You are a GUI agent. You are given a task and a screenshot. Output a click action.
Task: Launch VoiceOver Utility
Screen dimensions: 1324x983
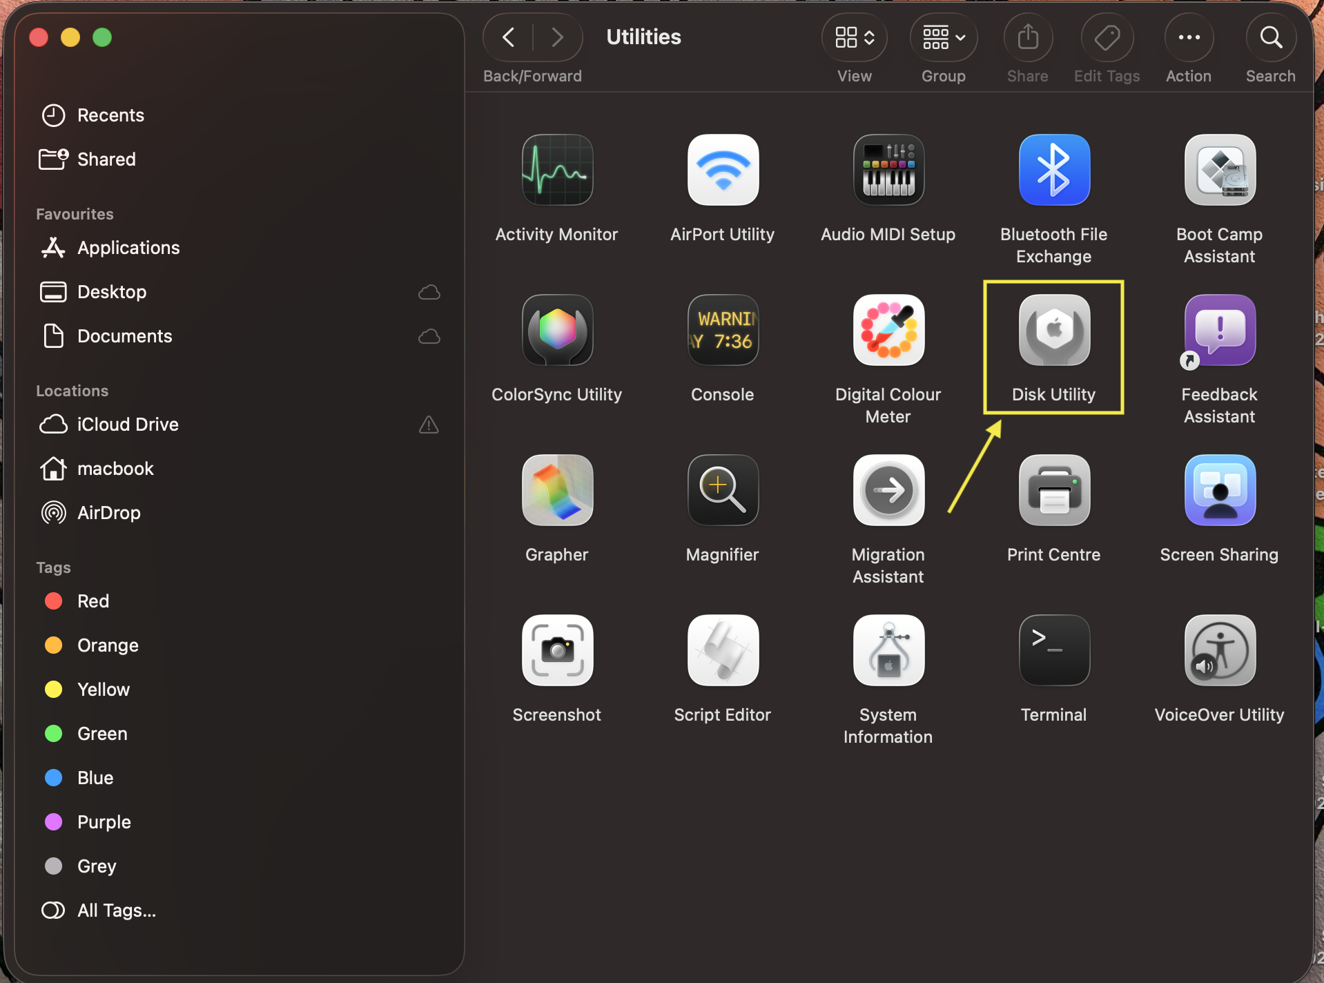(x=1218, y=650)
